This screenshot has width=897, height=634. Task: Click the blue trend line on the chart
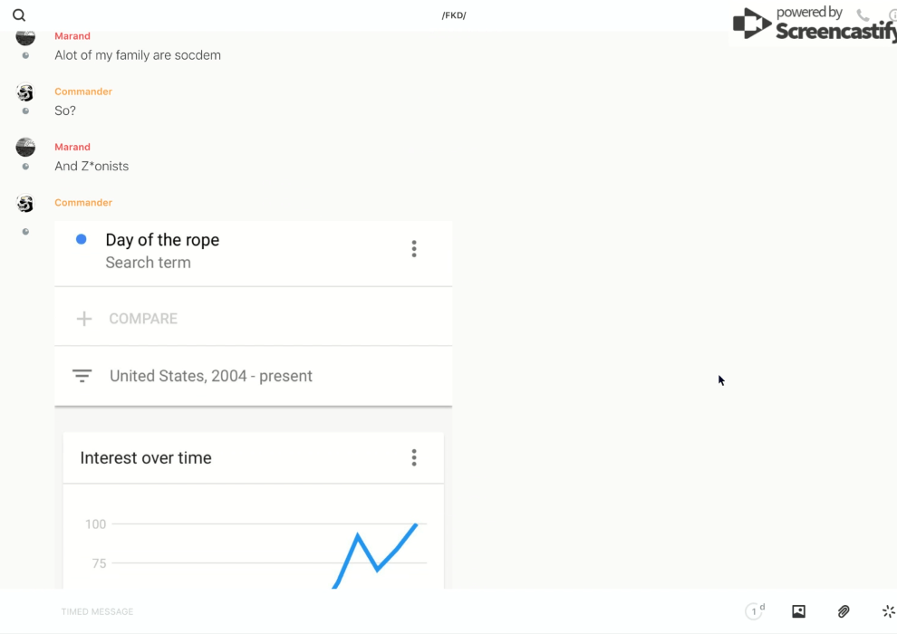pyautogui.click(x=378, y=567)
